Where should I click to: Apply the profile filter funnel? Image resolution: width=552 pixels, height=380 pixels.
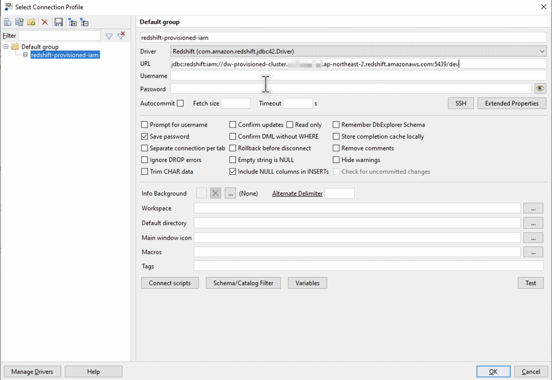[109, 36]
